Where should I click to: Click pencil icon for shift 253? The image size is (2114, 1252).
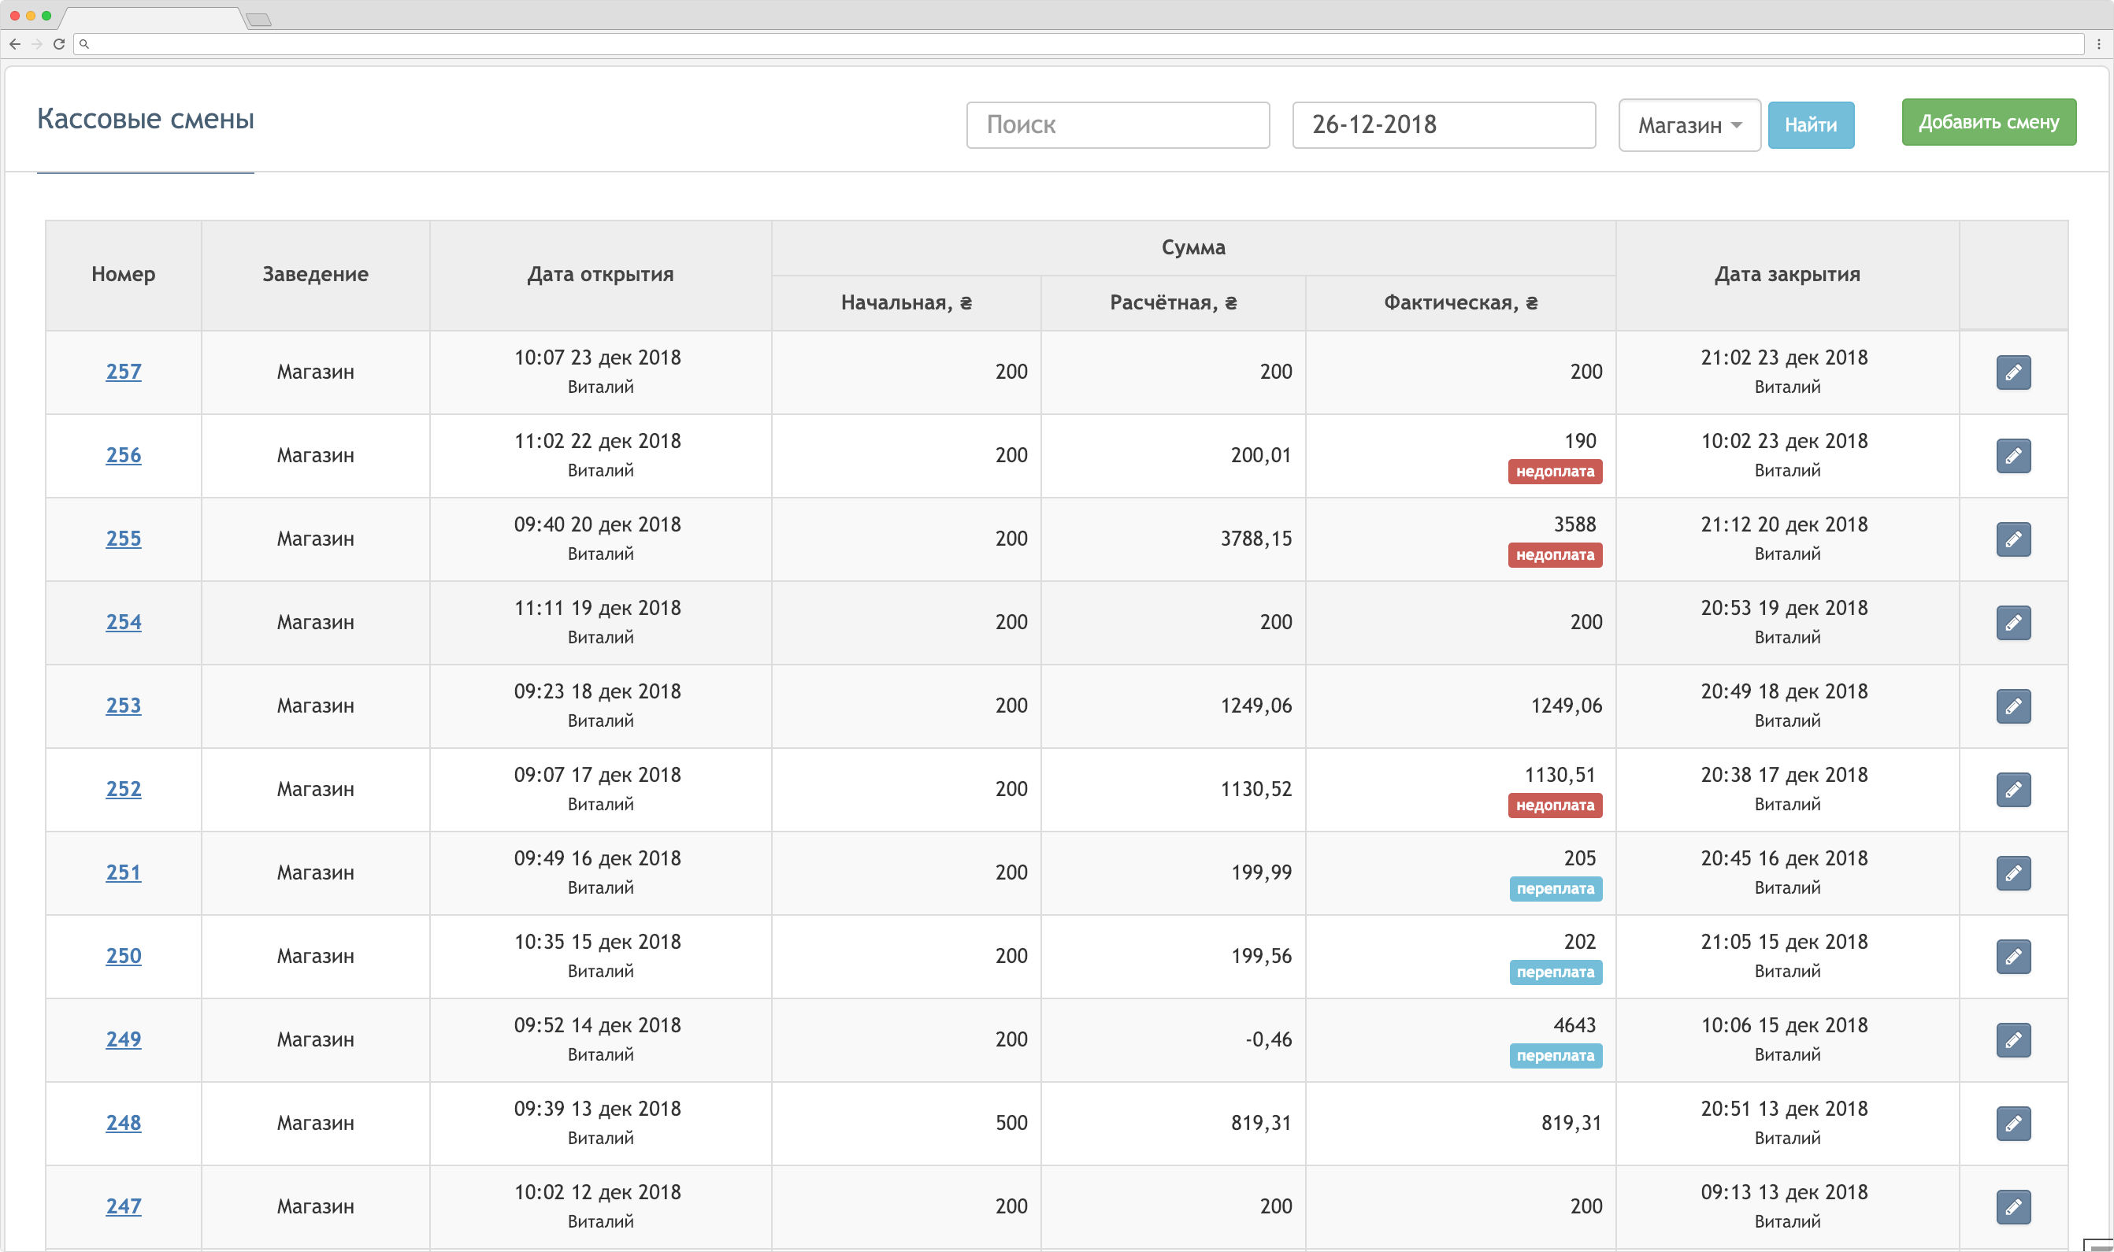2012,706
